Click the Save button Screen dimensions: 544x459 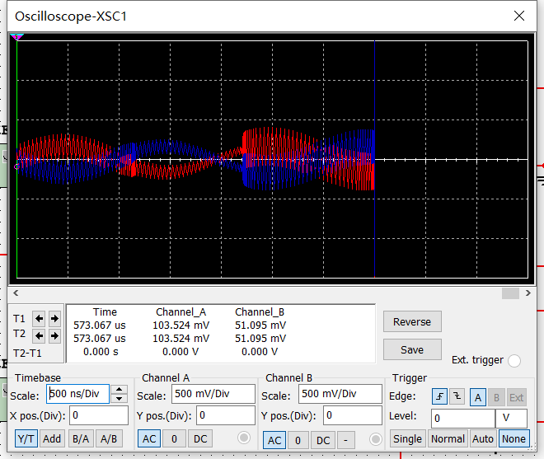coord(412,349)
